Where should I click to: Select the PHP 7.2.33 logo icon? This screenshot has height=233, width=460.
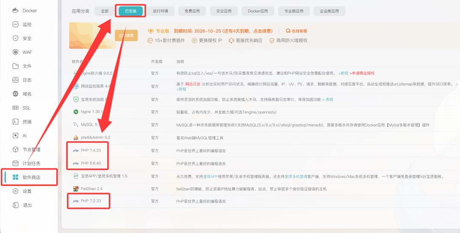tap(76, 201)
